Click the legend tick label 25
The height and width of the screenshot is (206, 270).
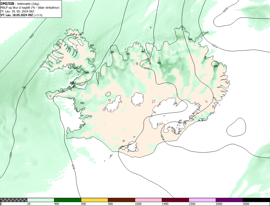click(29, 204)
